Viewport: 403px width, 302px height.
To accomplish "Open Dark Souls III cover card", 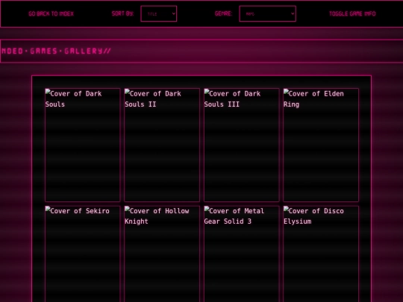I will click(x=242, y=145).
